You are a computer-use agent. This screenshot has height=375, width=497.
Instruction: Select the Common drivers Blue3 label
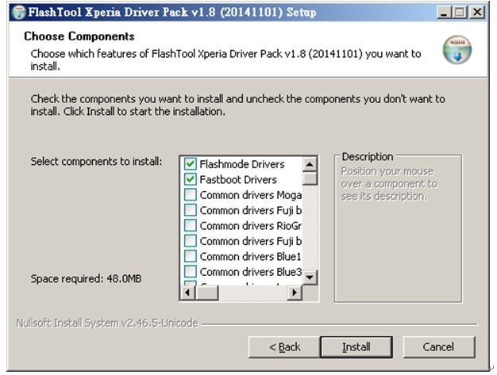251,272
